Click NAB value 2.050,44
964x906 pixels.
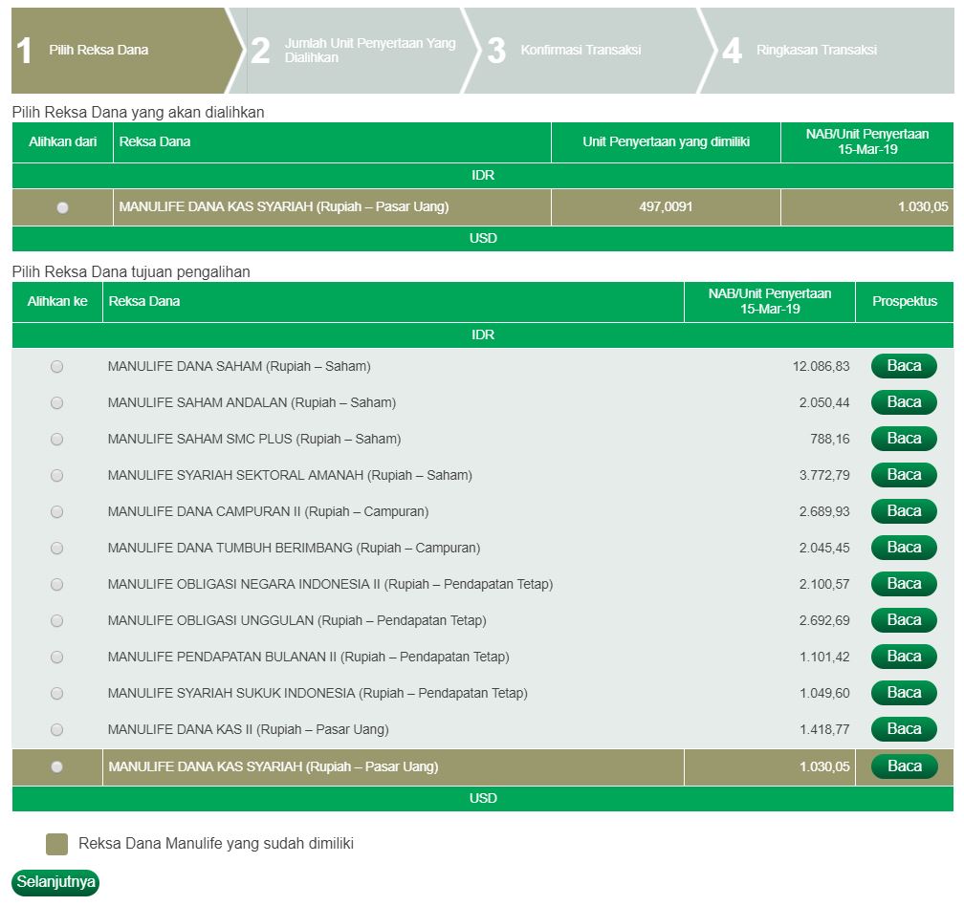(824, 403)
